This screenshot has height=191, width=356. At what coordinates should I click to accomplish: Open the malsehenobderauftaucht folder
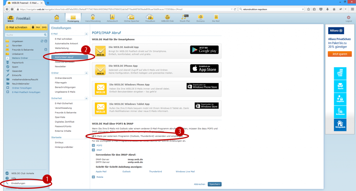pos(25,80)
